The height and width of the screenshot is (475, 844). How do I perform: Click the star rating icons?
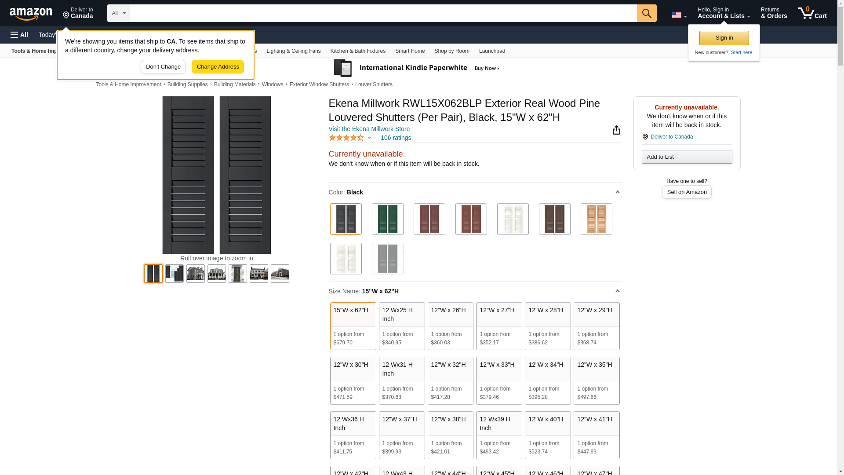(x=346, y=138)
